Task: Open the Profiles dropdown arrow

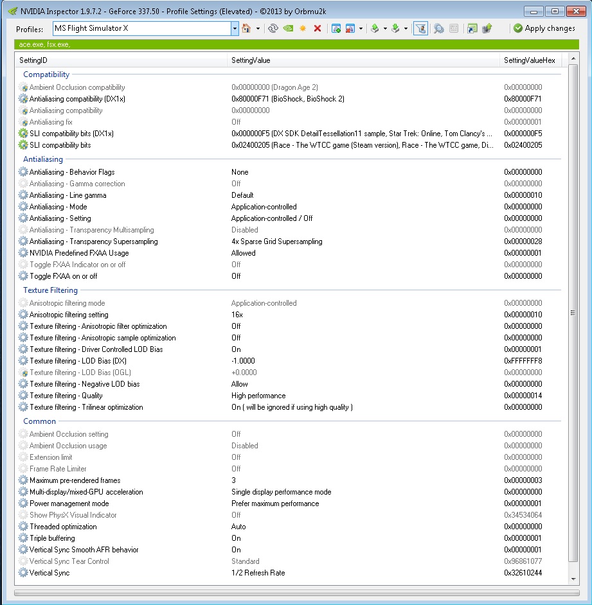Action: point(235,28)
